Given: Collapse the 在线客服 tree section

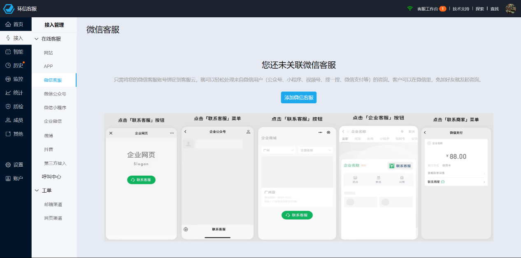Looking at the screenshot, I should point(37,39).
